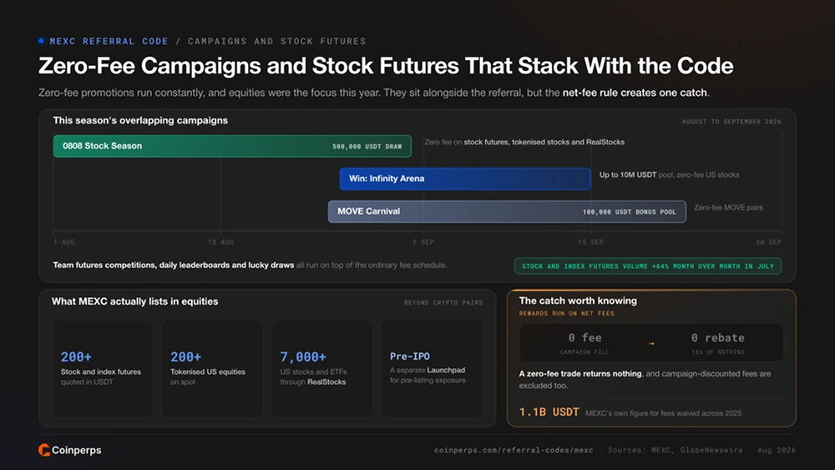Screen dimensions: 835x470
Task: Click 'MEXC's own figure for fees waived' caption
Action: point(663,413)
